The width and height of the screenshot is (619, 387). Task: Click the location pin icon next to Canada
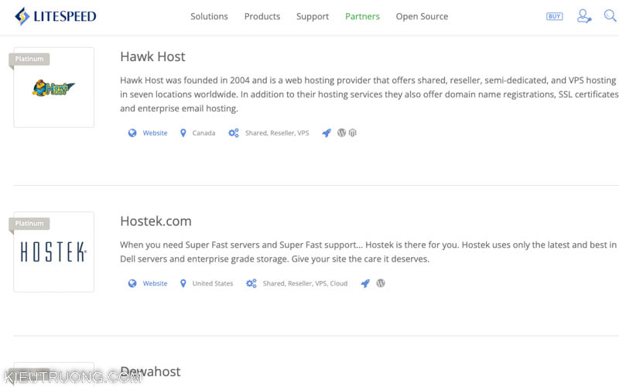tap(183, 133)
